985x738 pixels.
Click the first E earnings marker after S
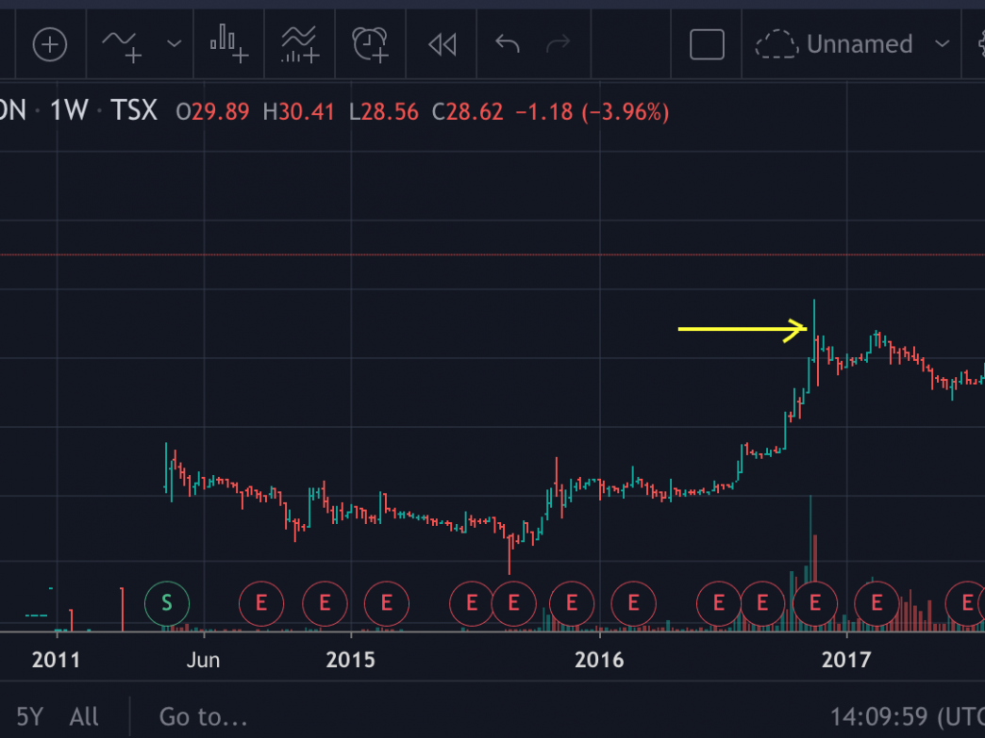tap(261, 604)
